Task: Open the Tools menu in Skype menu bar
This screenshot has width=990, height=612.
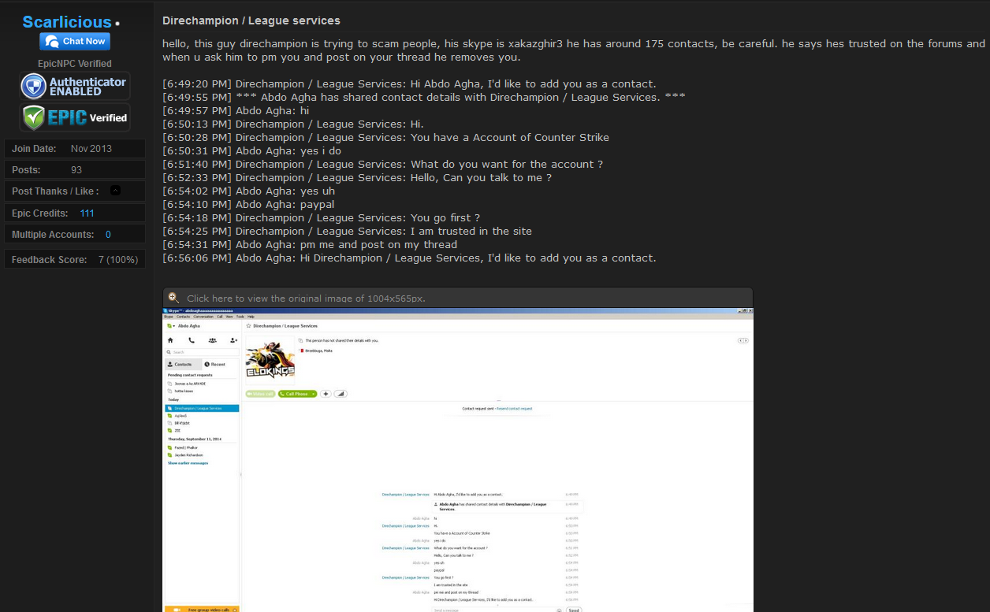Action: click(240, 317)
